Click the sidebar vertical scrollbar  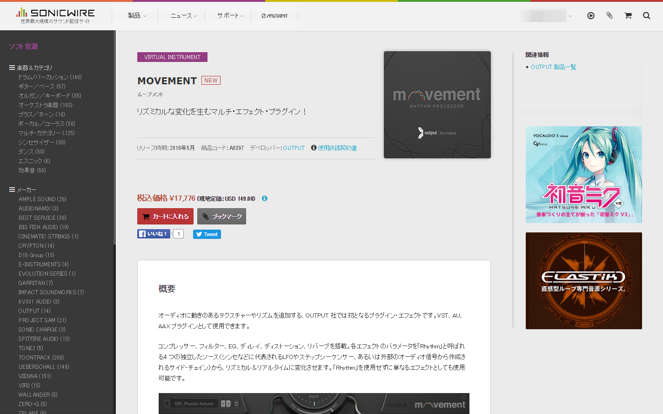pos(114,137)
